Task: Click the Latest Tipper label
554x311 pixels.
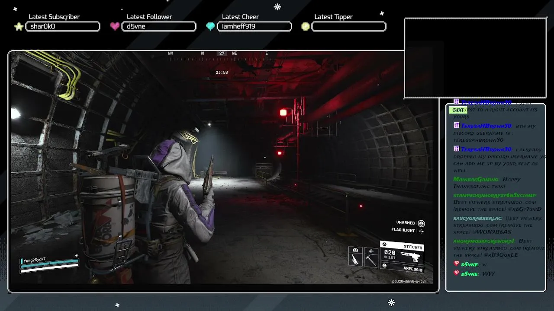Action: pyautogui.click(x=333, y=17)
